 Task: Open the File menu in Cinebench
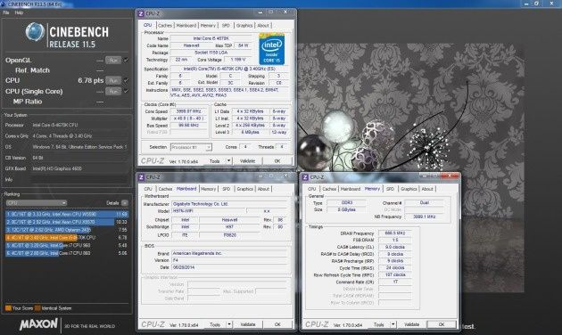[x=6, y=12]
